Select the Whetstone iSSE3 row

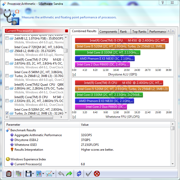[87, 145]
